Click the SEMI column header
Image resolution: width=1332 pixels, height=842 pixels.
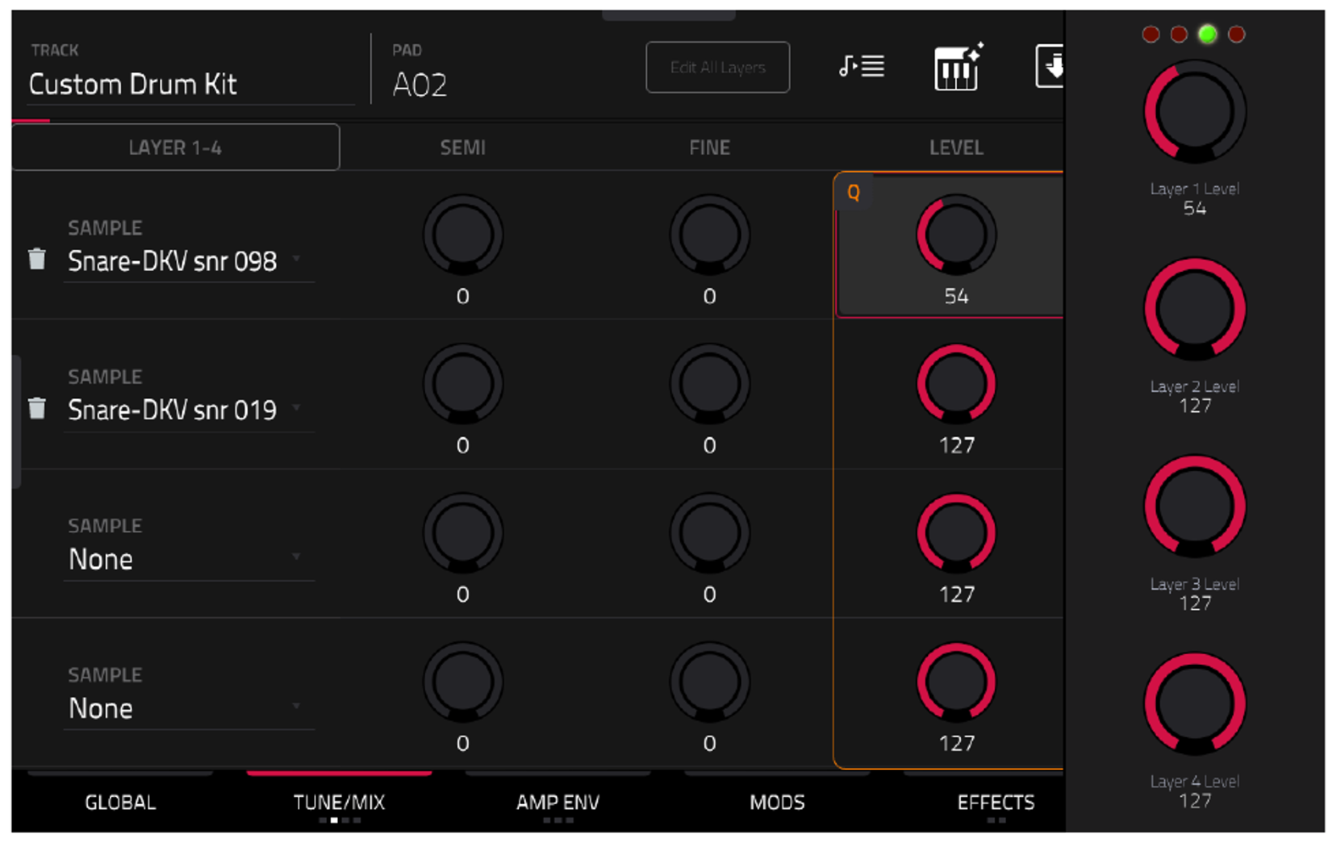pos(462,147)
